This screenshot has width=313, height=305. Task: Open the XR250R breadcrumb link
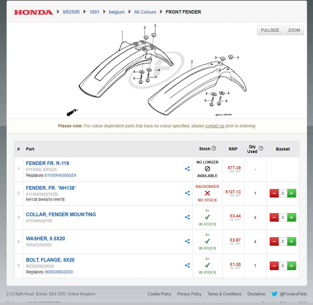click(71, 12)
